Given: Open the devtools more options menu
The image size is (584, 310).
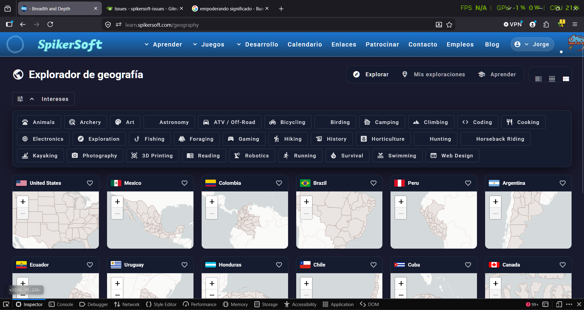Looking at the screenshot, I should (569, 304).
